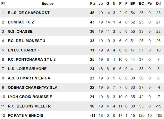Click the Pl column header
164x119 pixels.
[3, 3]
